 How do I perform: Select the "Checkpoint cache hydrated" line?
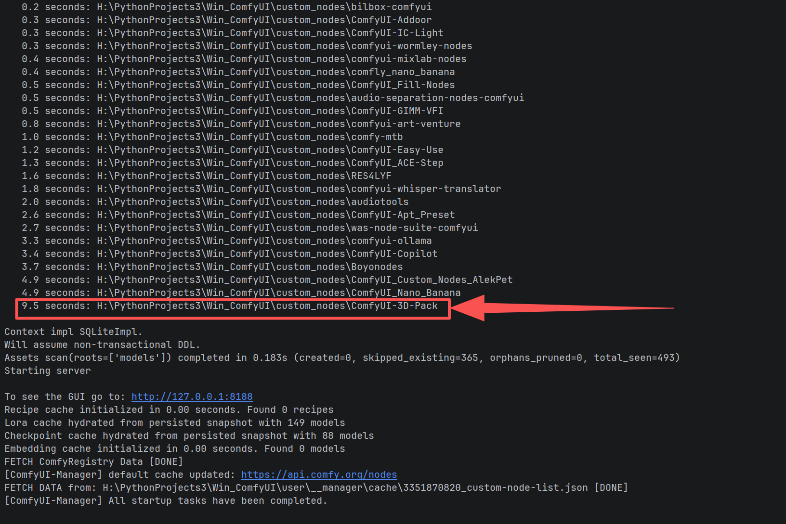189,435
